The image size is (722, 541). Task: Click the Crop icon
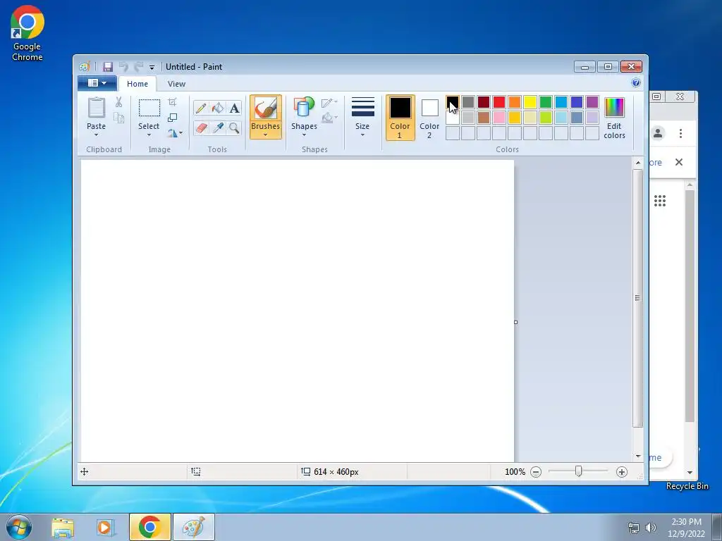[x=172, y=101]
